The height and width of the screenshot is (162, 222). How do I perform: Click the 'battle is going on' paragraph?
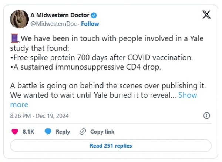click(108, 85)
